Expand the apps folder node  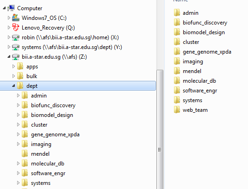pos(13,67)
